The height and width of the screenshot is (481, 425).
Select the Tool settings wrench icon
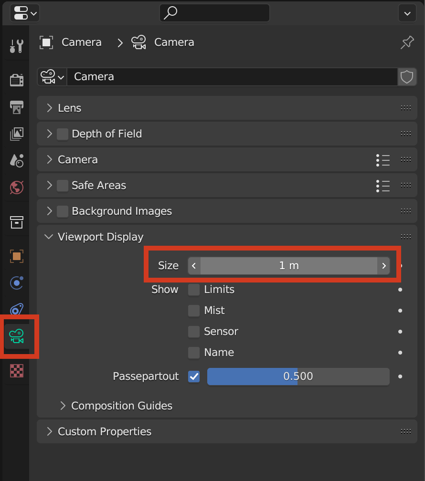click(x=16, y=46)
